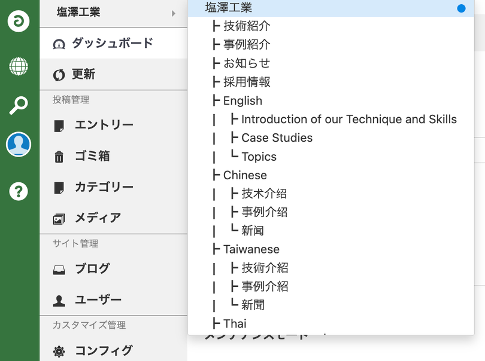Click the magnifier search icon
The width and height of the screenshot is (485, 361).
pyautogui.click(x=19, y=106)
